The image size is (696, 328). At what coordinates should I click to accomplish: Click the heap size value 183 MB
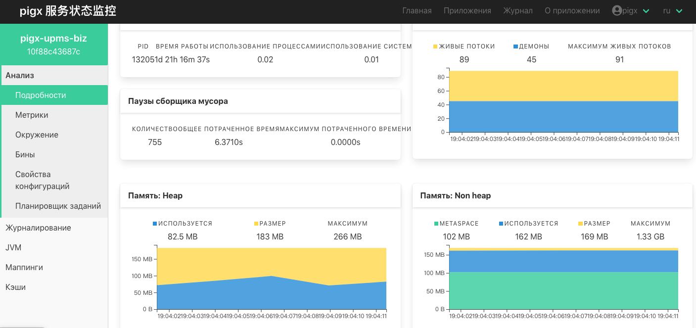click(x=270, y=236)
